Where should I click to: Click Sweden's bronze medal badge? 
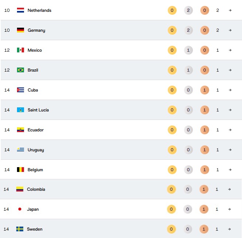coord(204,229)
